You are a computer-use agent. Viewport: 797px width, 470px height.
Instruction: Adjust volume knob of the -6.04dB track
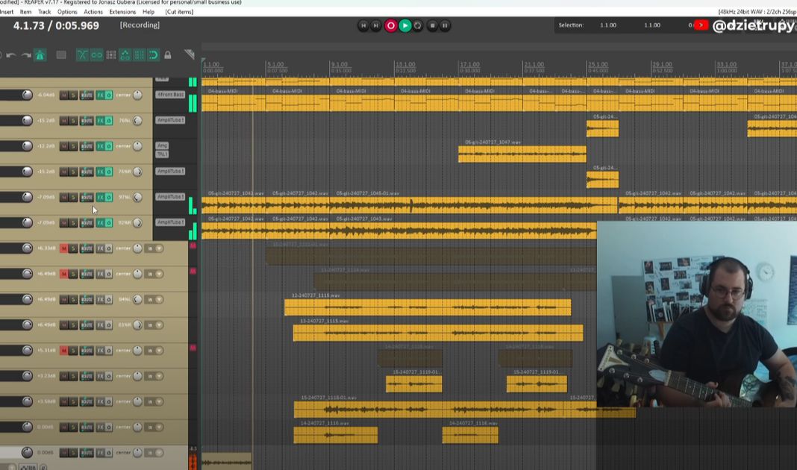point(28,95)
